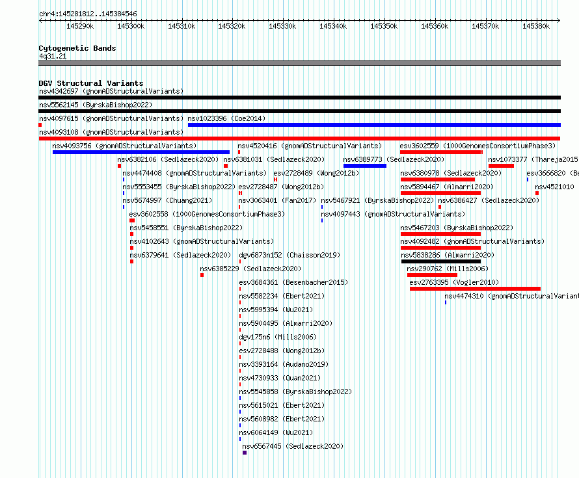Select nsv5674997 Chuang2021 label
Image resolution: width=579 pixels, height=478 pixels.
click(x=167, y=200)
